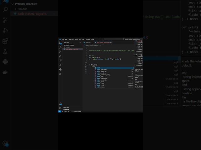Choose the print_form suggestion

(x=114, y=82)
